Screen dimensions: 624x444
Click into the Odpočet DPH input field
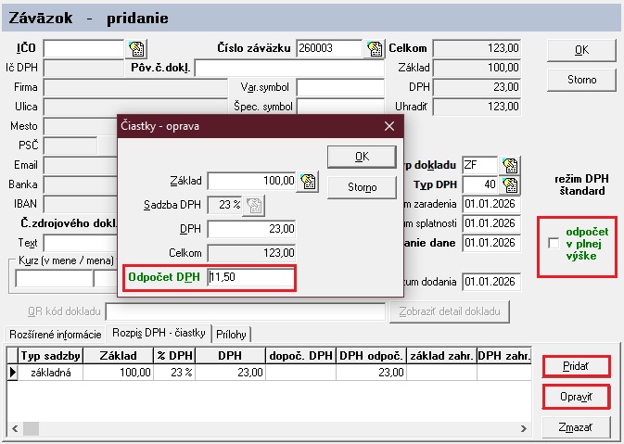(250, 277)
